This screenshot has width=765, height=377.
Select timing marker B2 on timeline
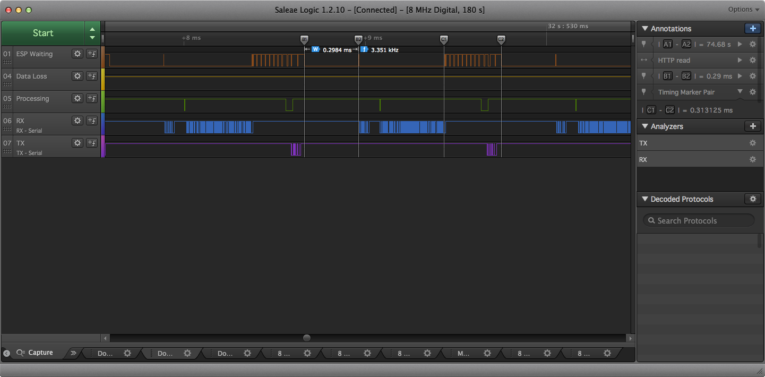pyautogui.click(x=358, y=40)
